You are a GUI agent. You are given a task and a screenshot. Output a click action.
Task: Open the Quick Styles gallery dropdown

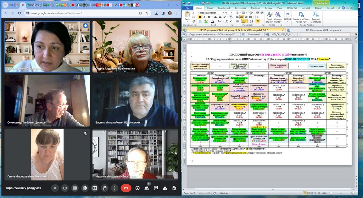[270, 18]
